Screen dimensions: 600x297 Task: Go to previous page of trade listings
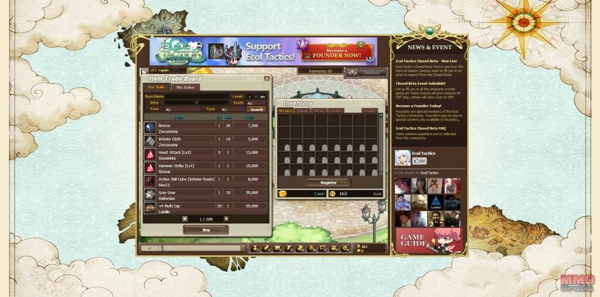(x=185, y=219)
